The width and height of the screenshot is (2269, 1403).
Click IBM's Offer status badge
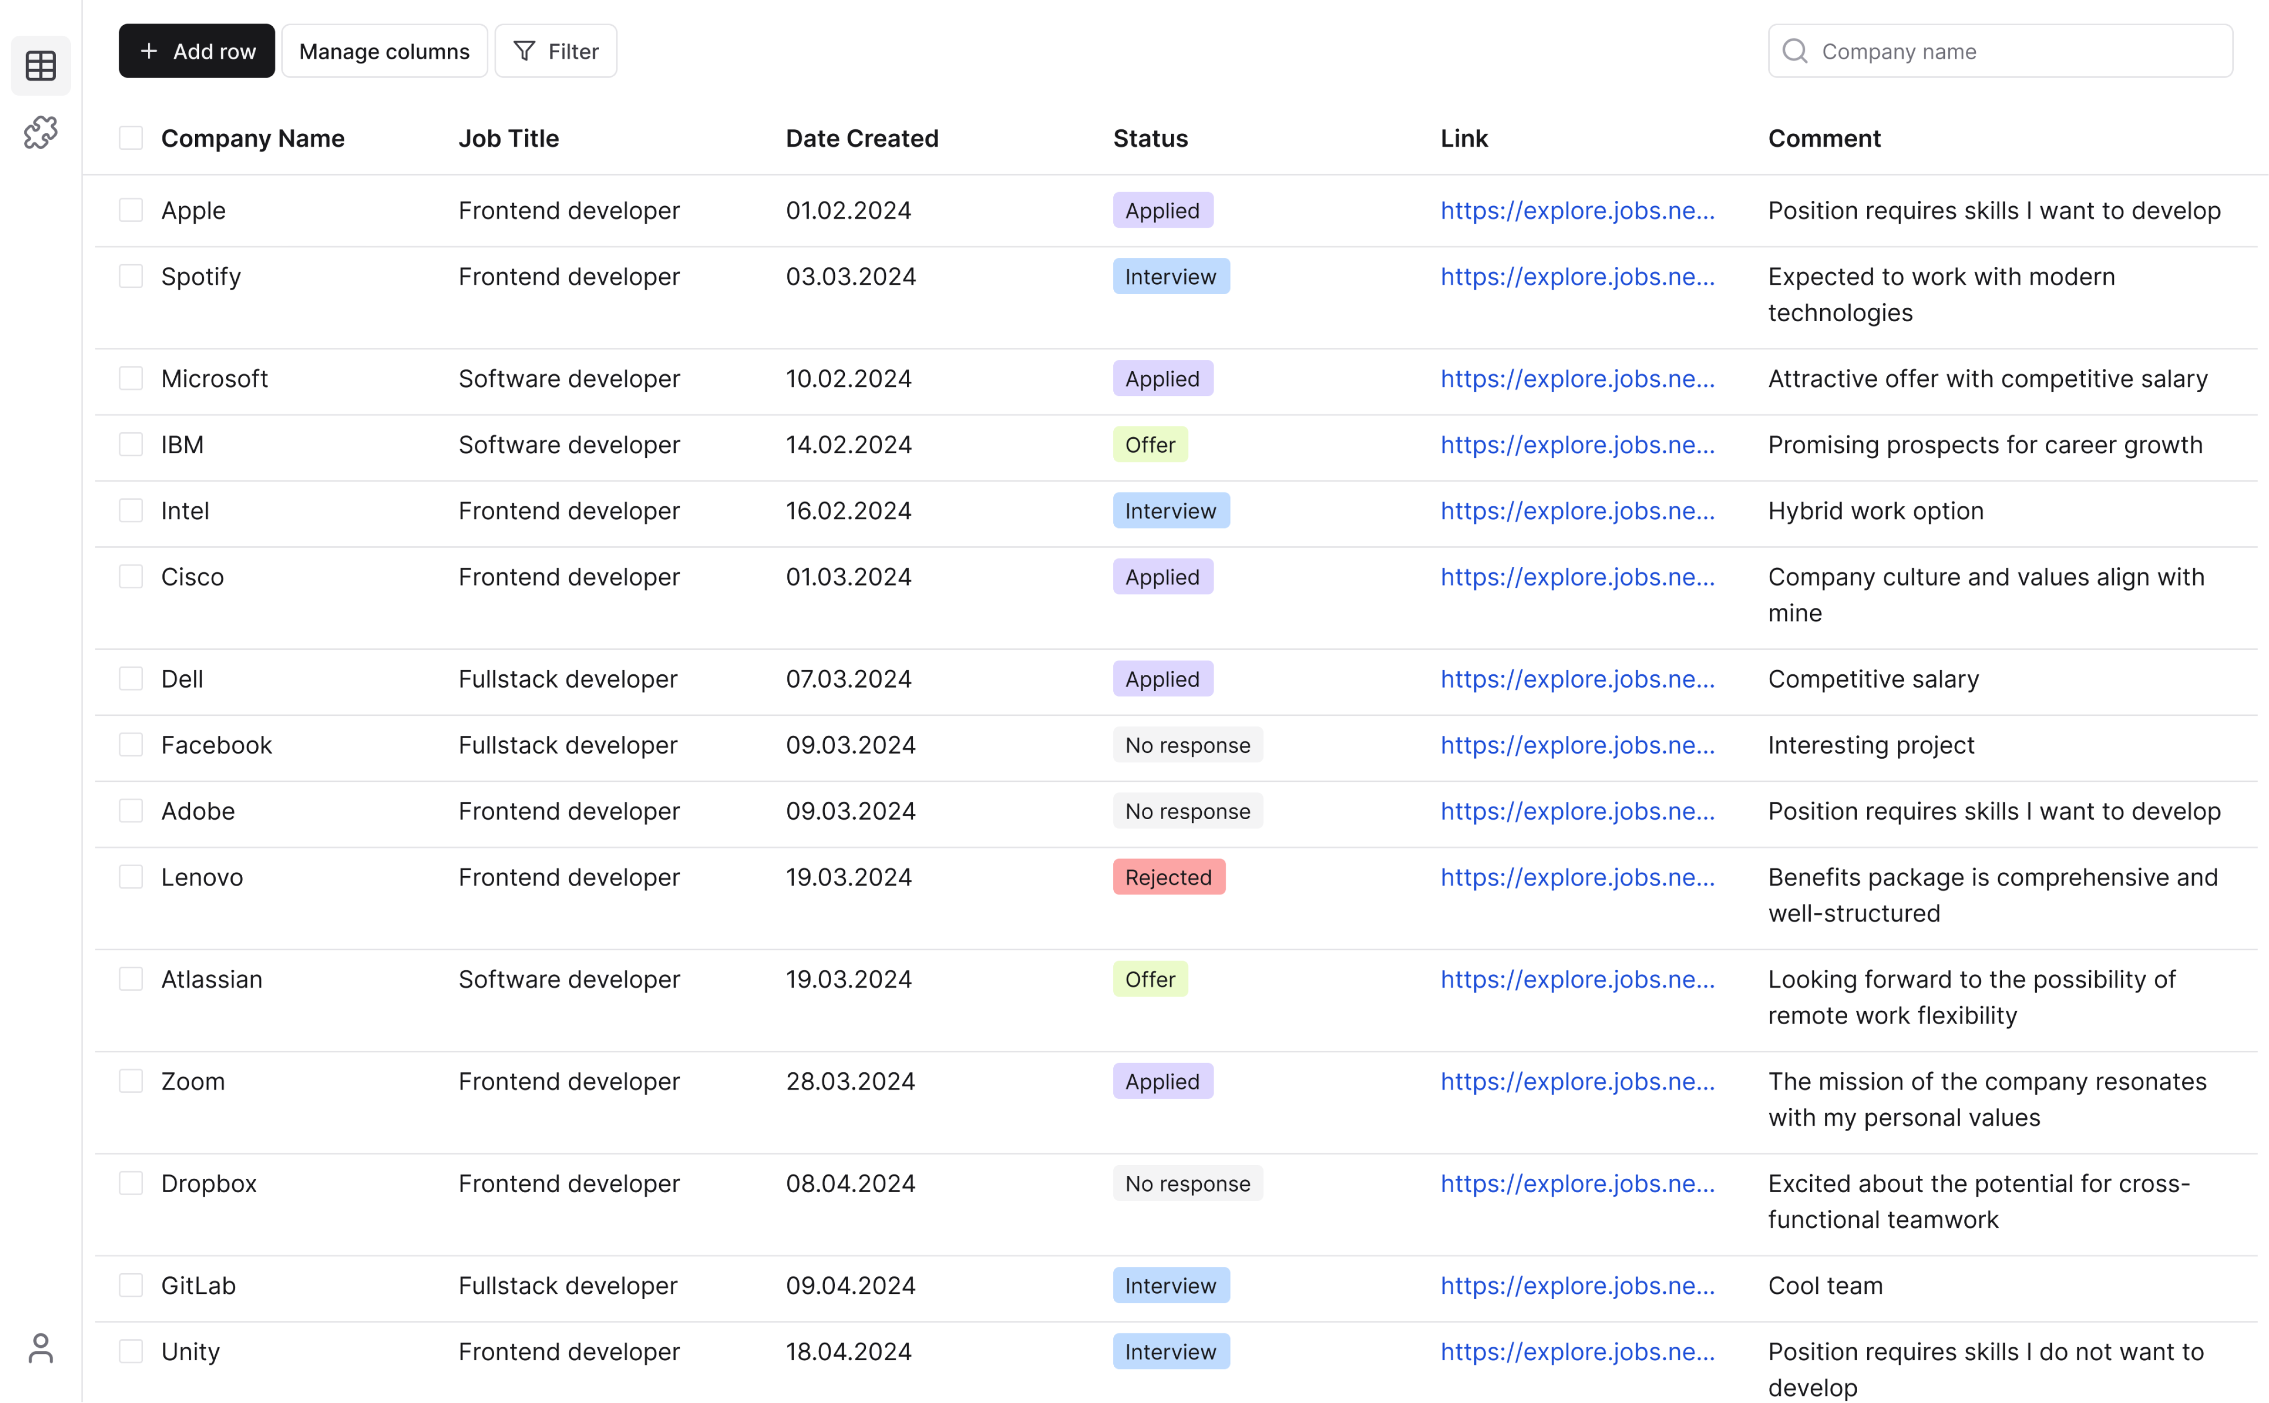pyautogui.click(x=1151, y=445)
